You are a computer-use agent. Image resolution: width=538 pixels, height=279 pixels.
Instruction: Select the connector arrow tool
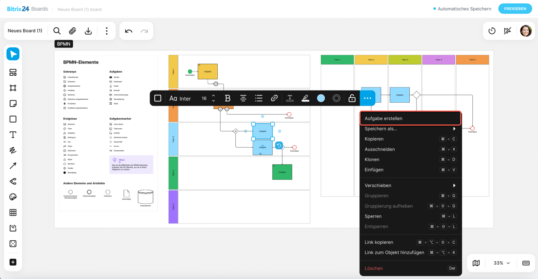click(13, 166)
